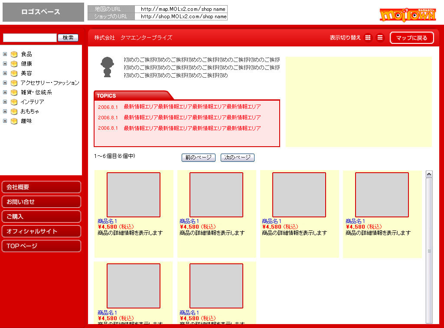Click the shop owner avatar icon
444x328 pixels.
108,67
